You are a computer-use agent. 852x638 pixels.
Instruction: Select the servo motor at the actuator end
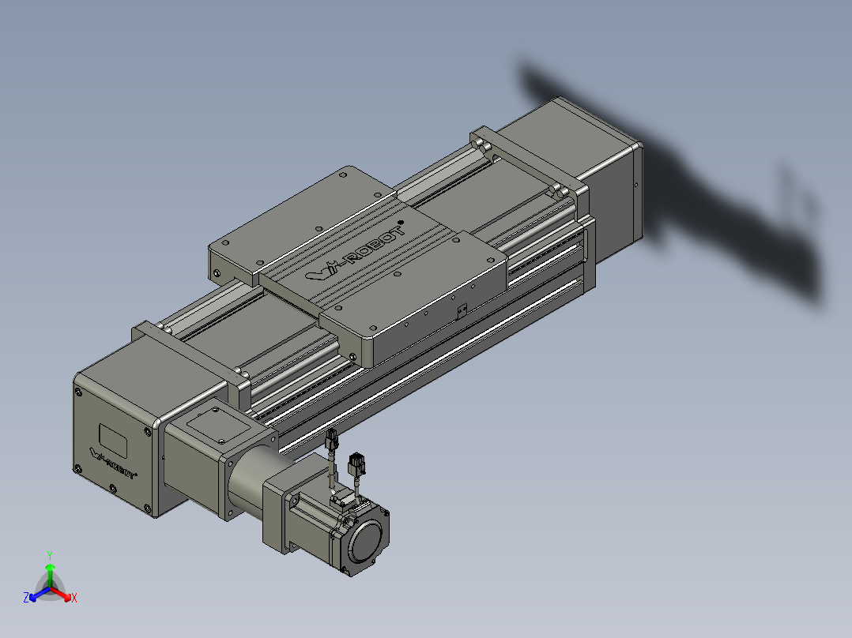(337, 526)
